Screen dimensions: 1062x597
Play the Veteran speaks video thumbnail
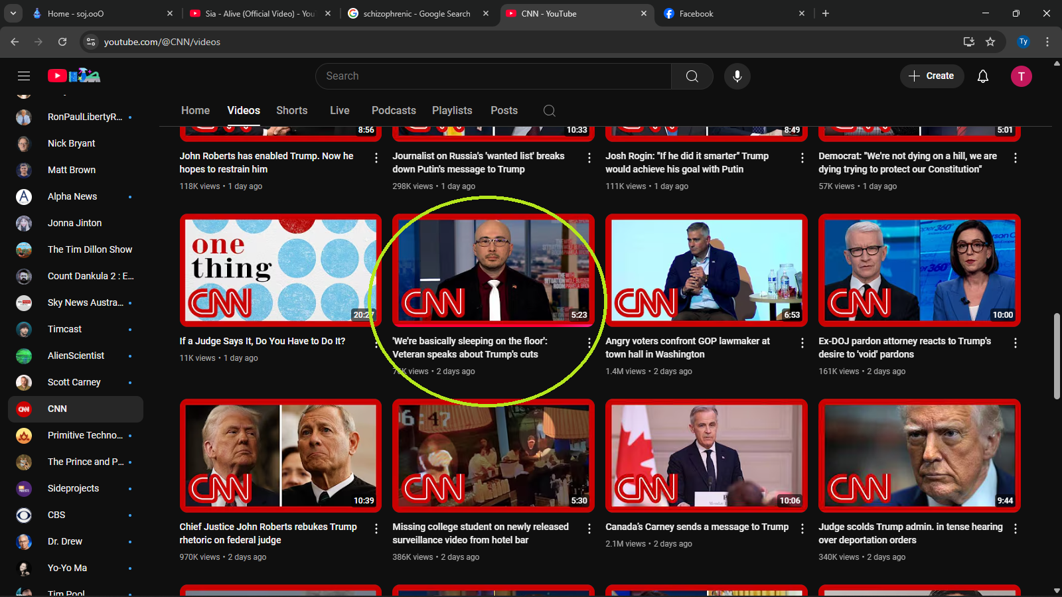[x=493, y=270]
